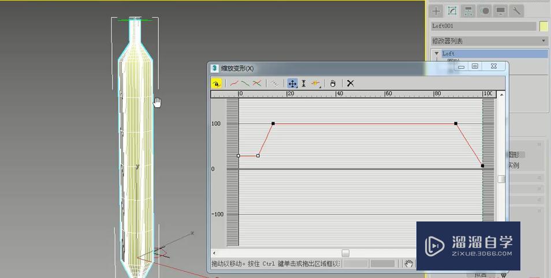Click the left arrow of horizontal scrollbar
Image resolution: width=551 pixels, height=278 pixels.
pyautogui.click(x=214, y=253)
